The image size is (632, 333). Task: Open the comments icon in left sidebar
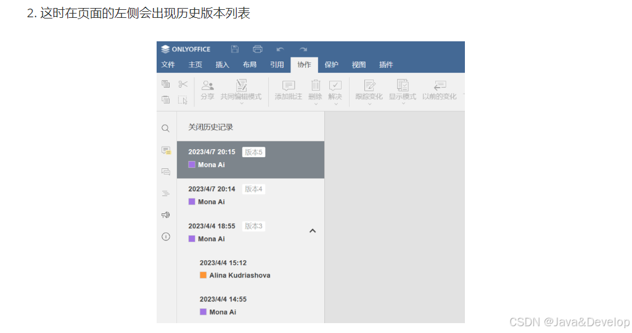pyautogui.click(x=166, y=150)
